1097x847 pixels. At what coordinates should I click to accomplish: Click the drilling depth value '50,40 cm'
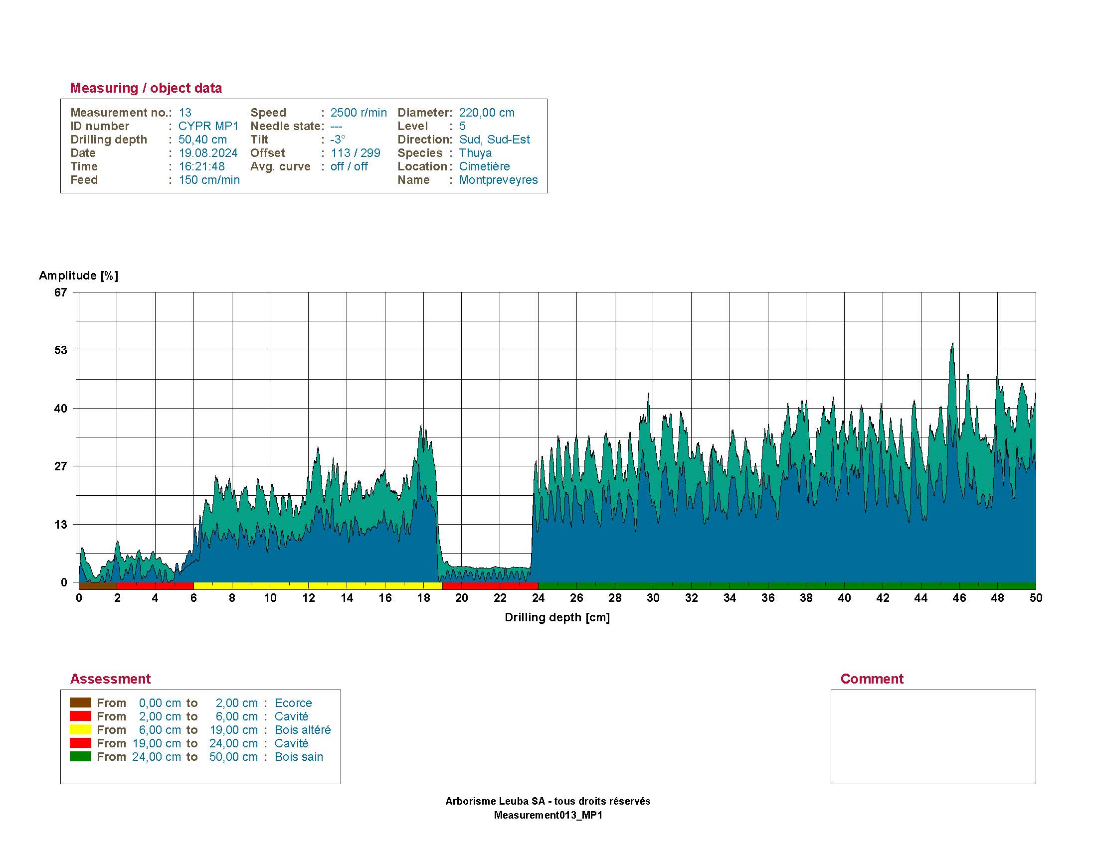click(x=203, y=140)
